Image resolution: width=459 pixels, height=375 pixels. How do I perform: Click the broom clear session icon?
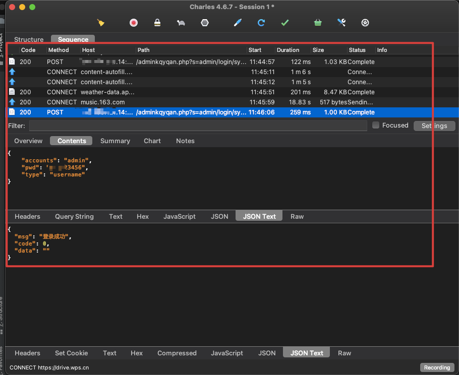[x=101, y=23]
